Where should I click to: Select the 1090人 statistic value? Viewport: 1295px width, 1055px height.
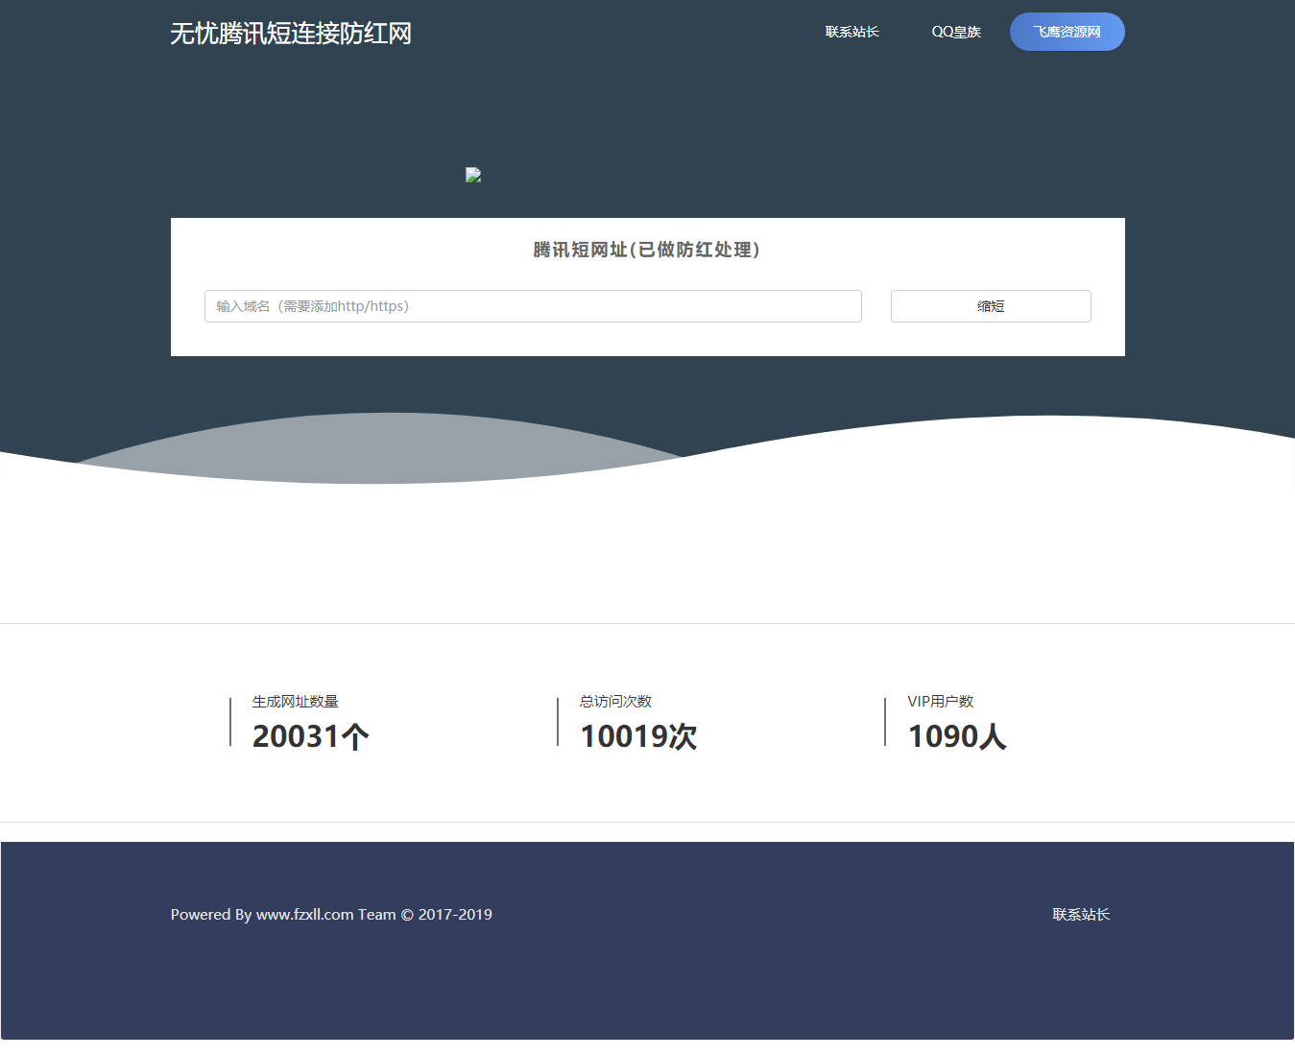[x=957, y=736]
